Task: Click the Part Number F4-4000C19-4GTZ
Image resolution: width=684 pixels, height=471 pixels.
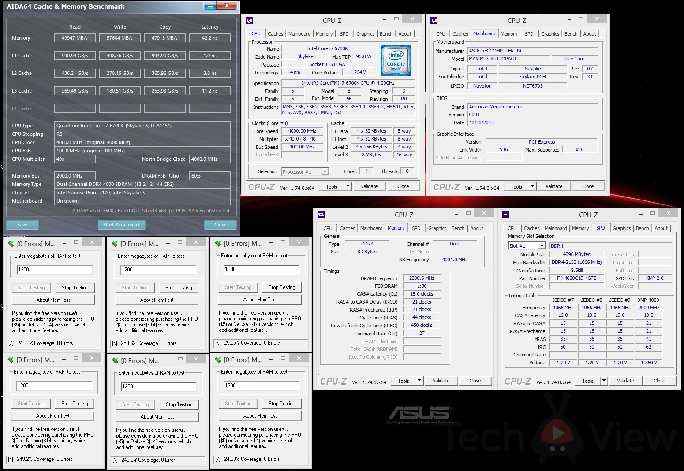Action: (x=576, y=278)
